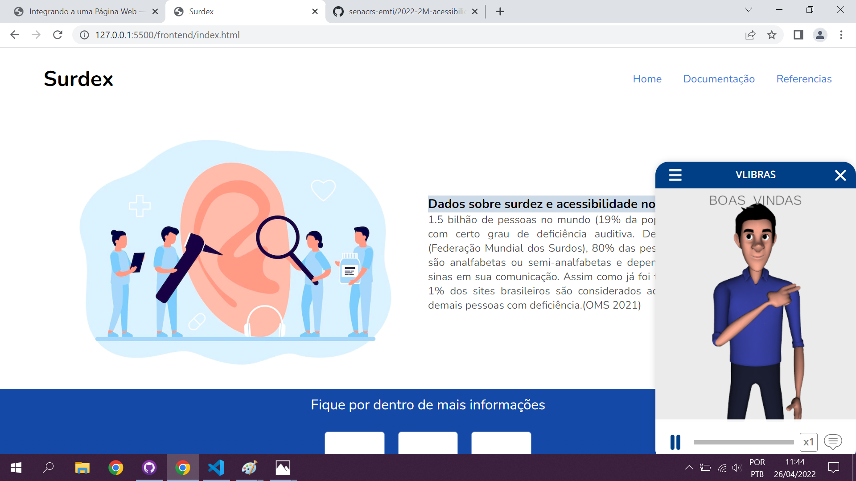Expand the tab search chevron
Viewport: 856px width, 481px height.
(749, 10)
